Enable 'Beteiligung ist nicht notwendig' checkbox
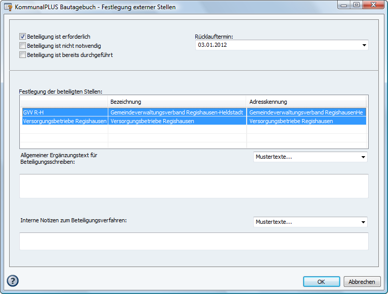 [22, 46]
